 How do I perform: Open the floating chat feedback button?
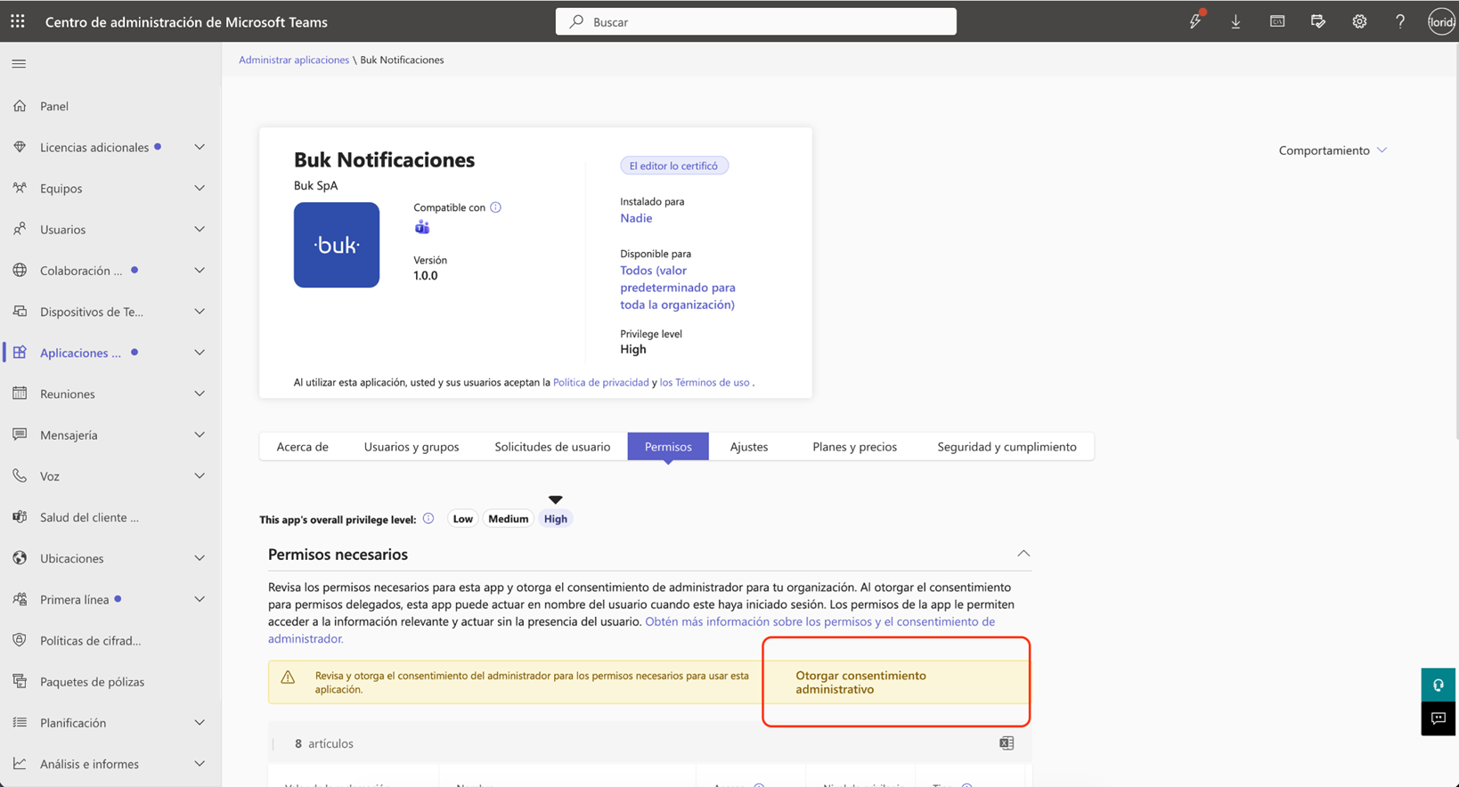point(1439,718)
